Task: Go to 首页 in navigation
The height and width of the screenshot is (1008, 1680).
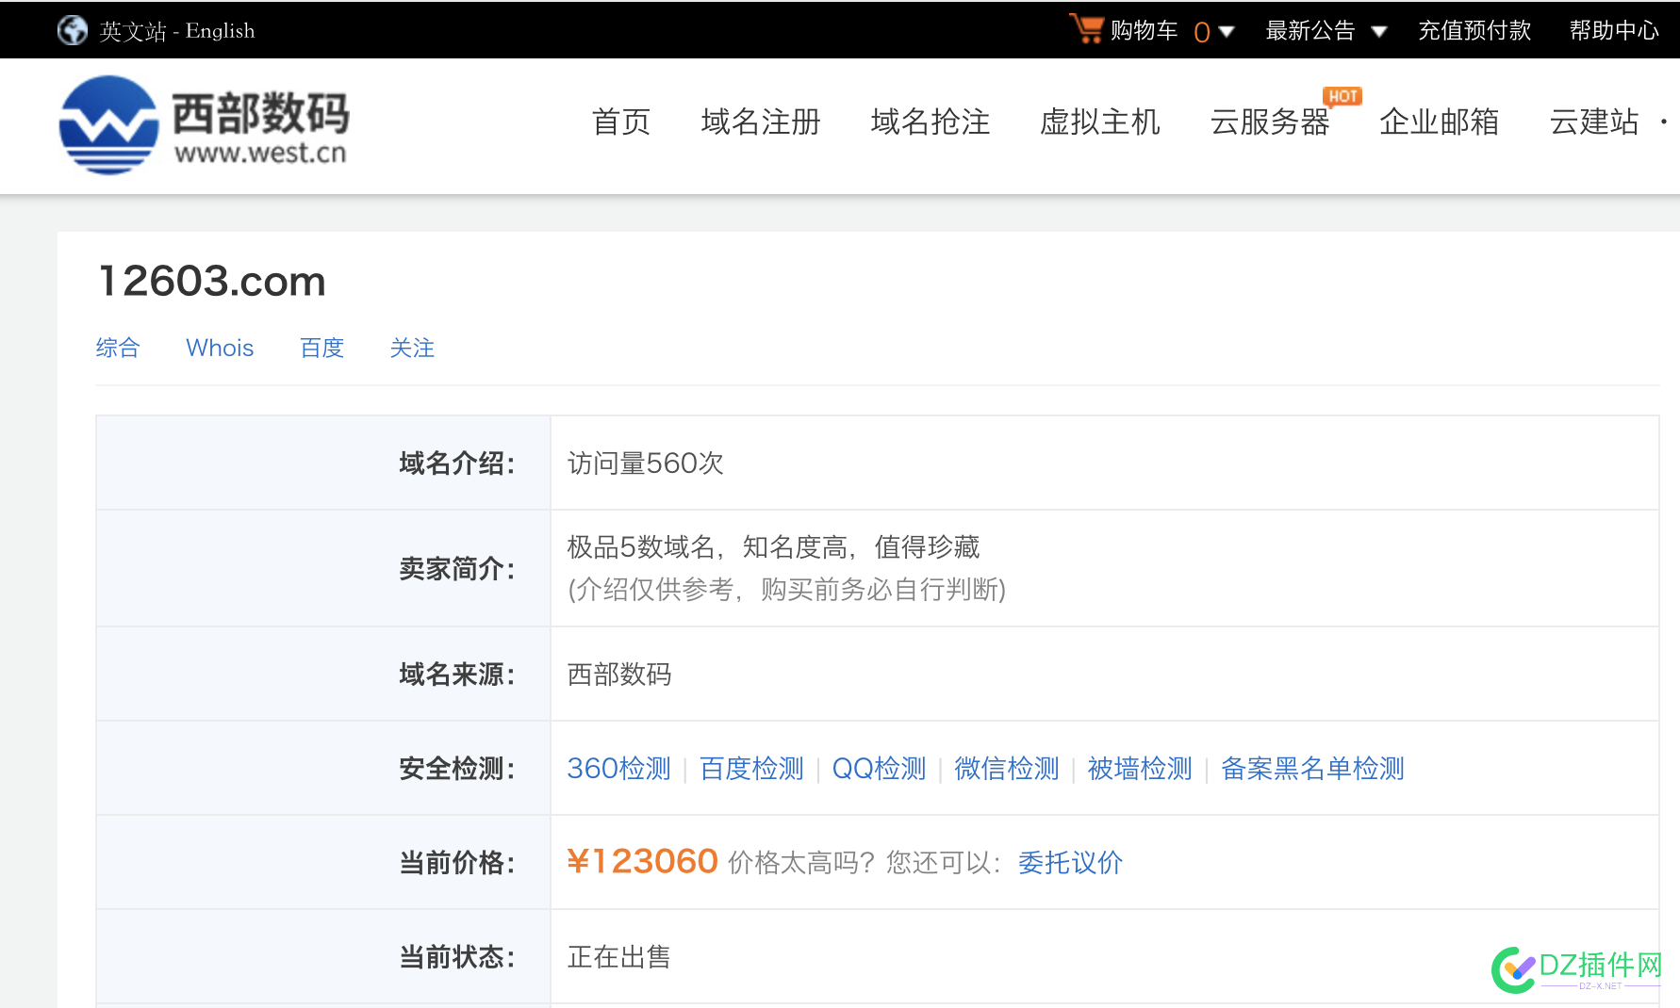Action: tap(621, 122)
